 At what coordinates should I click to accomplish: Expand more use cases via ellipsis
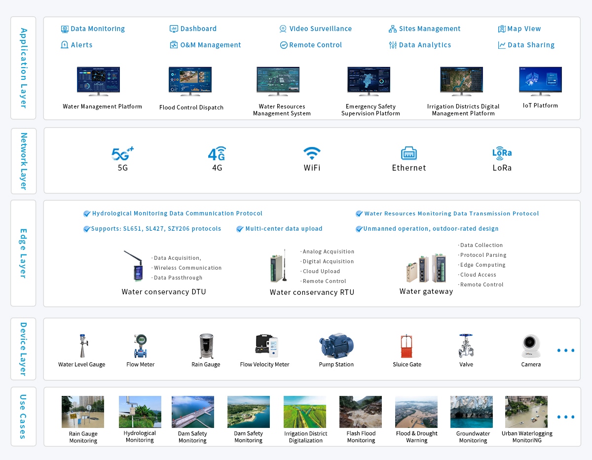click(565, 417)
